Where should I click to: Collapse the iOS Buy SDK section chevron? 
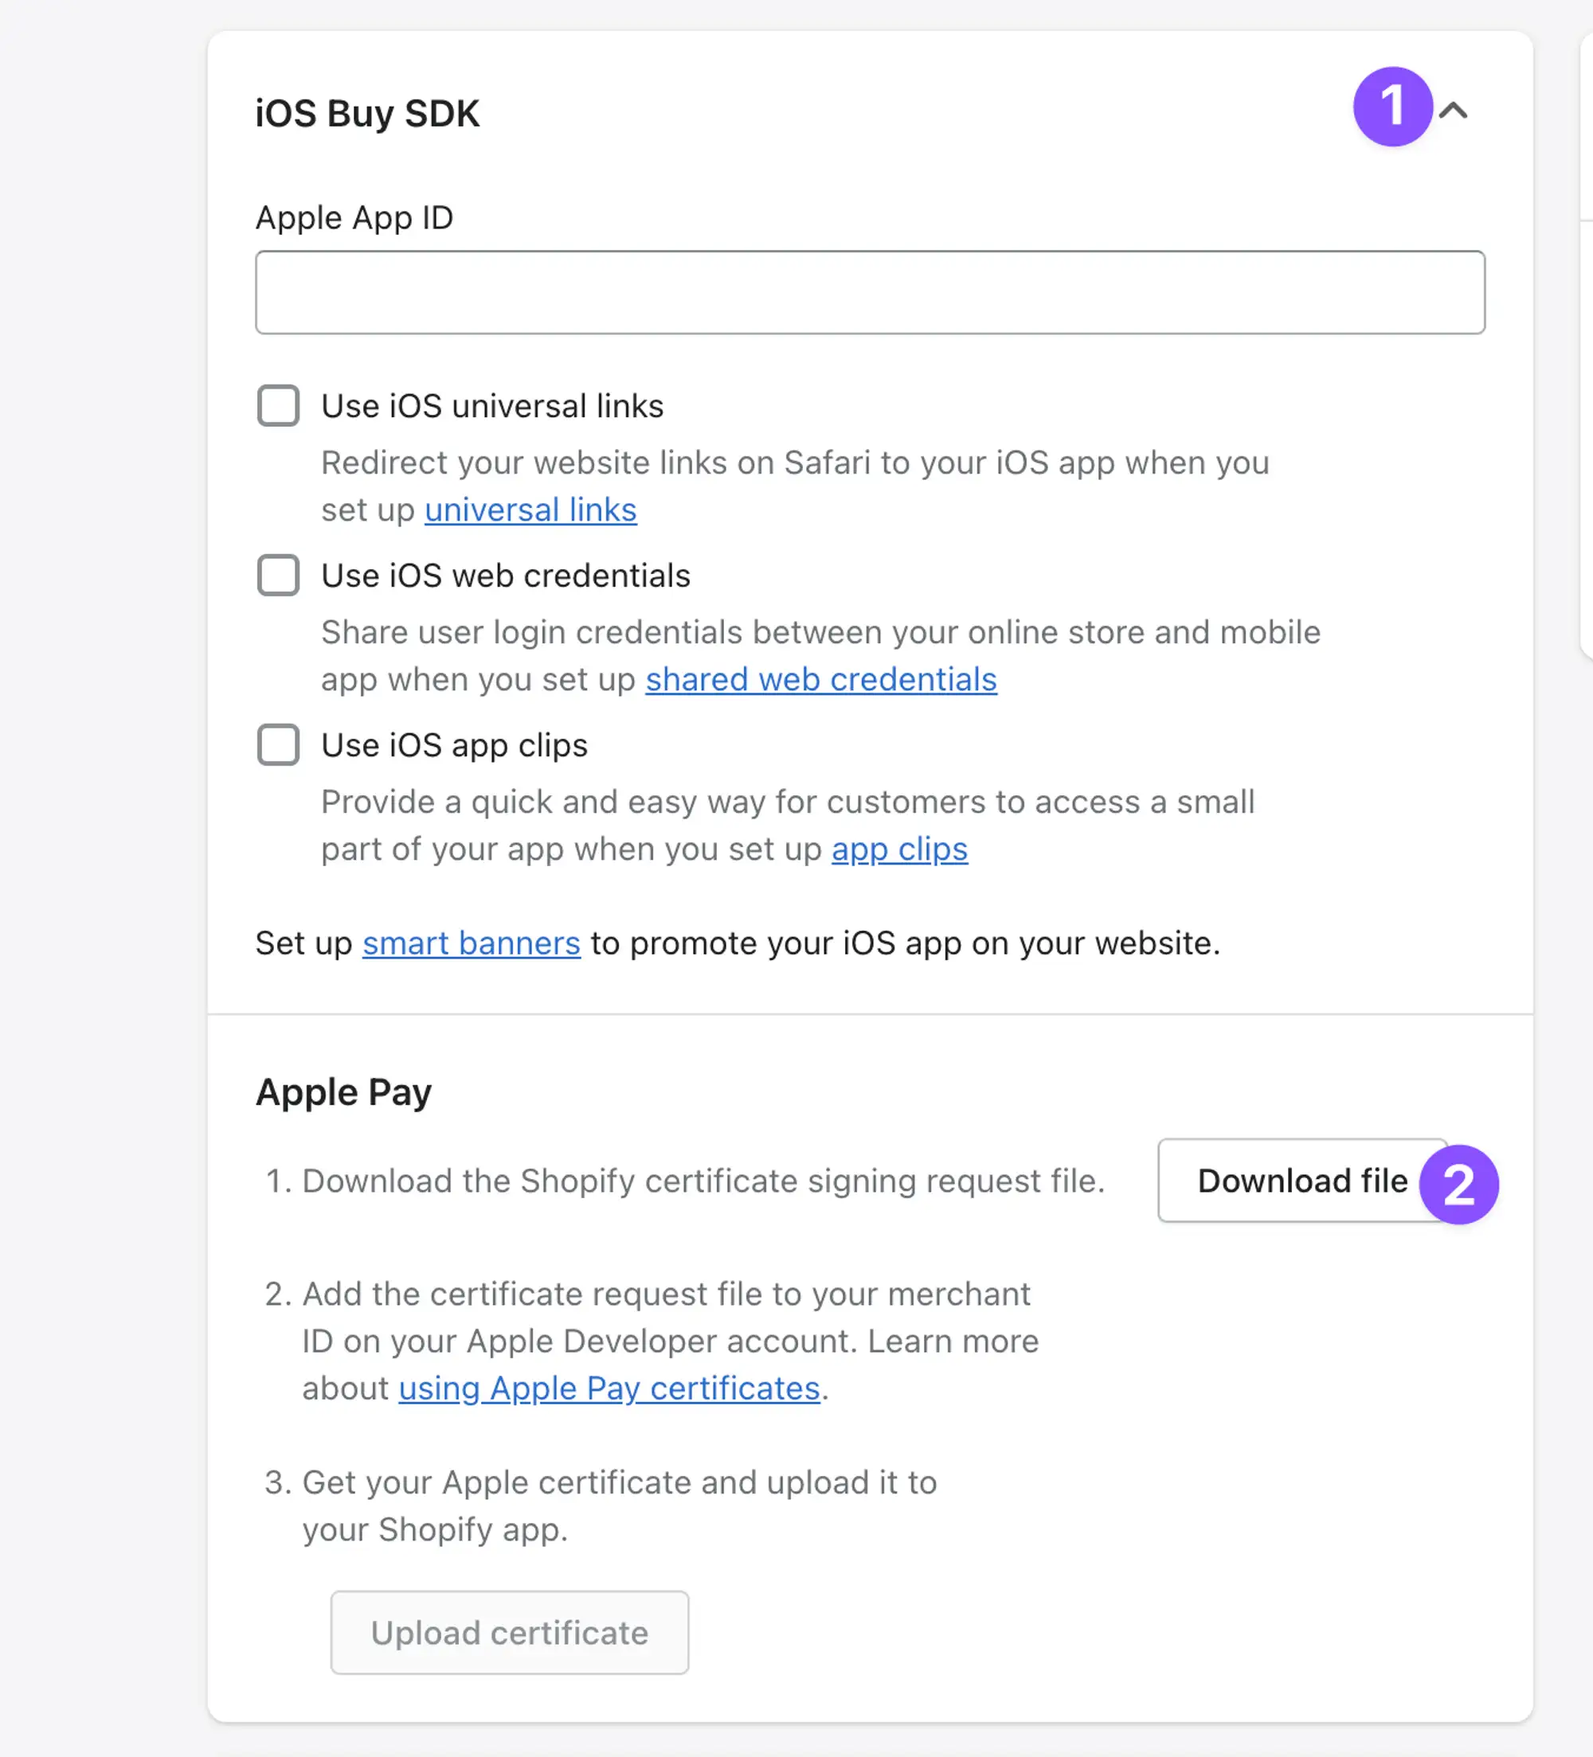(x=1454, y=111)
